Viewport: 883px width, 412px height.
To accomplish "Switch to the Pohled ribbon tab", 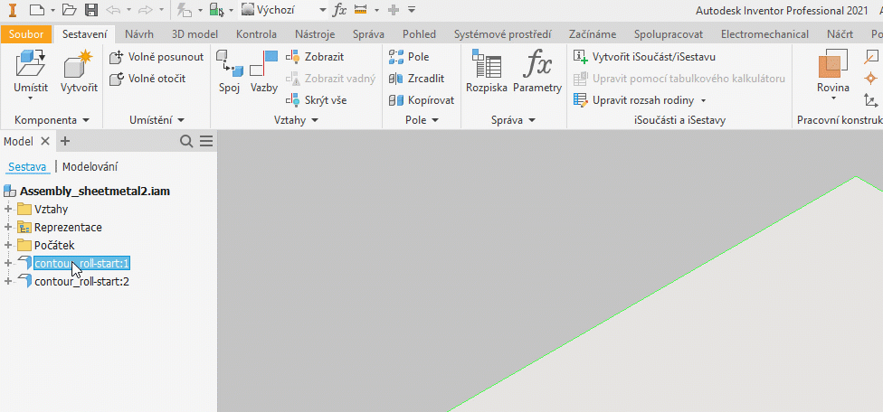I will pos(419,34).
